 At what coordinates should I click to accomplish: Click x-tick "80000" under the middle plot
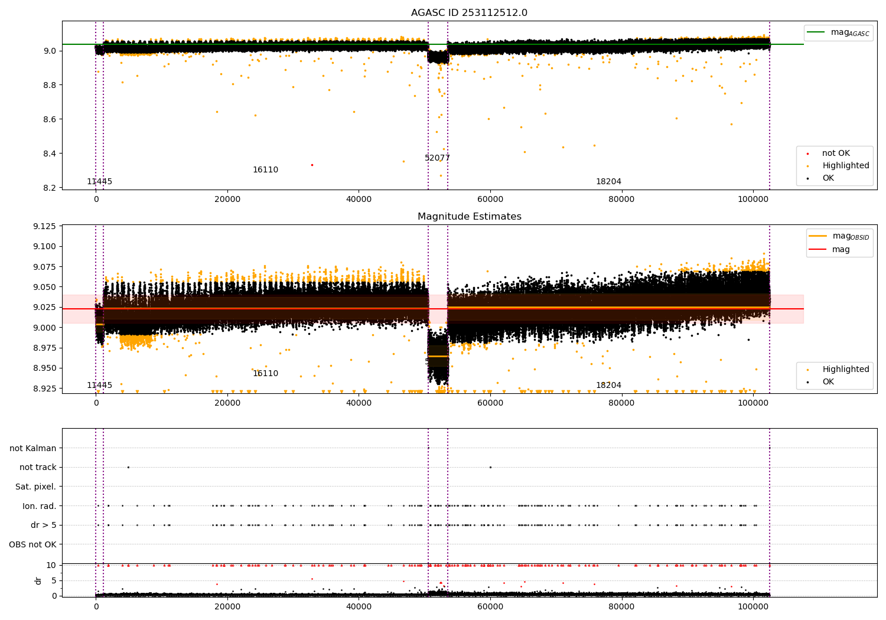pos(621,403)
